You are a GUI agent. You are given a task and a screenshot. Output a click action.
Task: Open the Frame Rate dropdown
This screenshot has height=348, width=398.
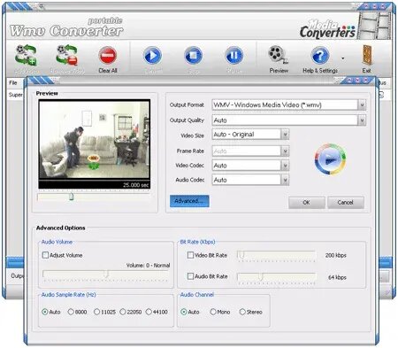(x=285, y=151)
